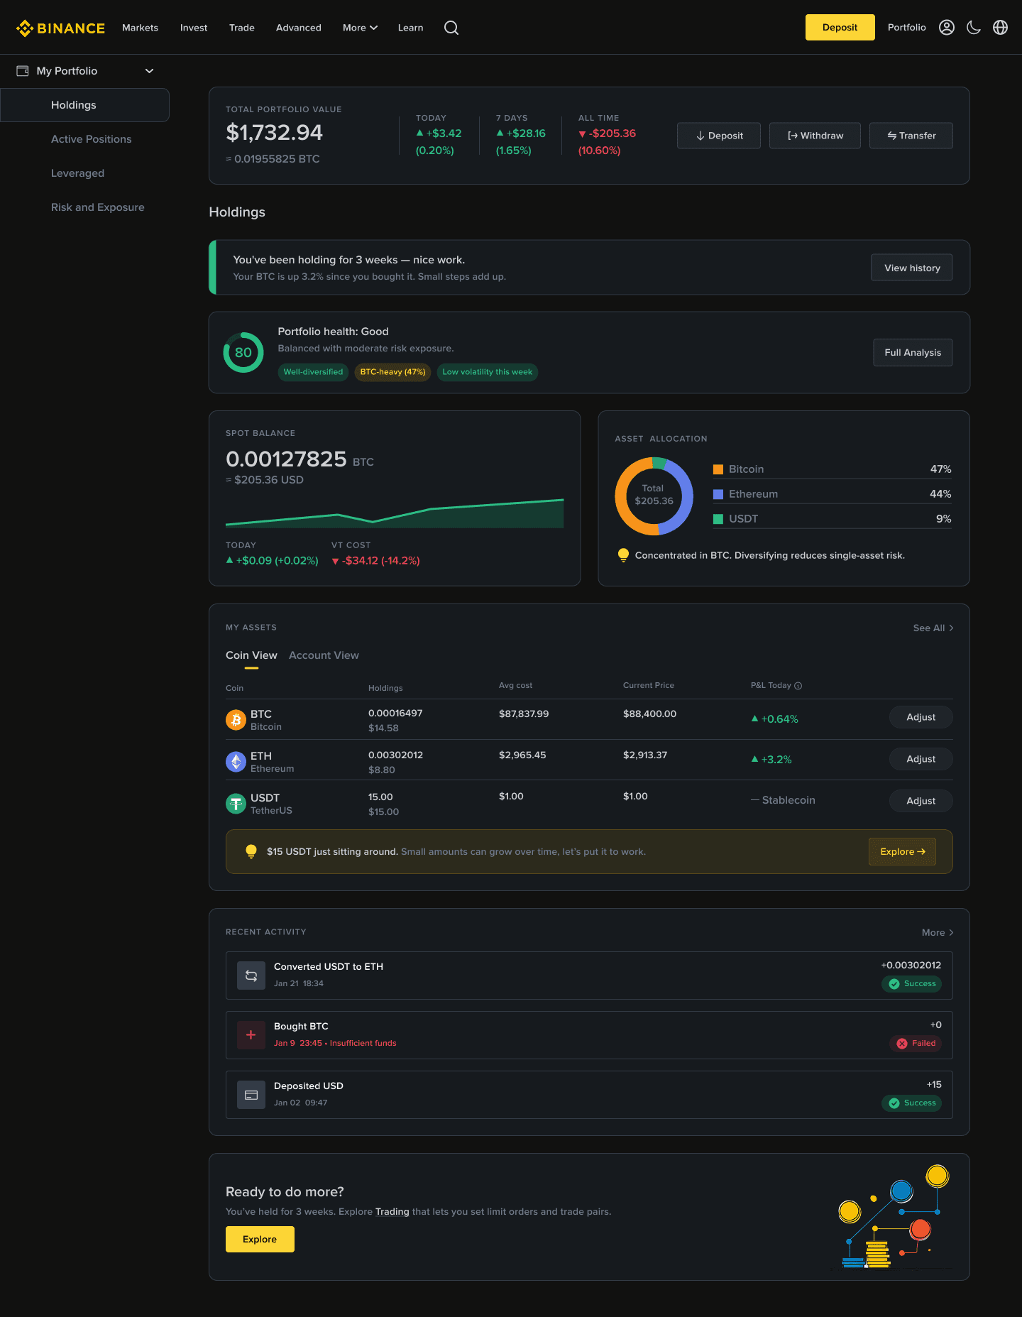Click the Failed status badge
The width and height of the screenshot is (1022, 1317).
coord(916,1044)
